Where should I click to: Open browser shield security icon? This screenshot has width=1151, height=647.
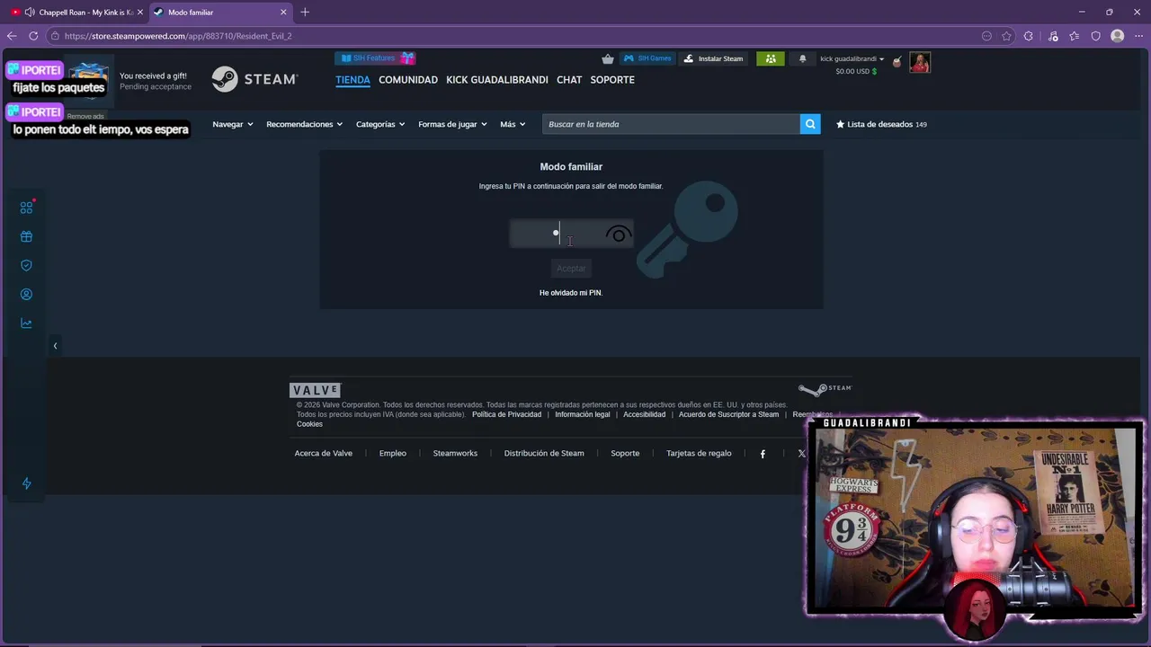pos(1095,36)
